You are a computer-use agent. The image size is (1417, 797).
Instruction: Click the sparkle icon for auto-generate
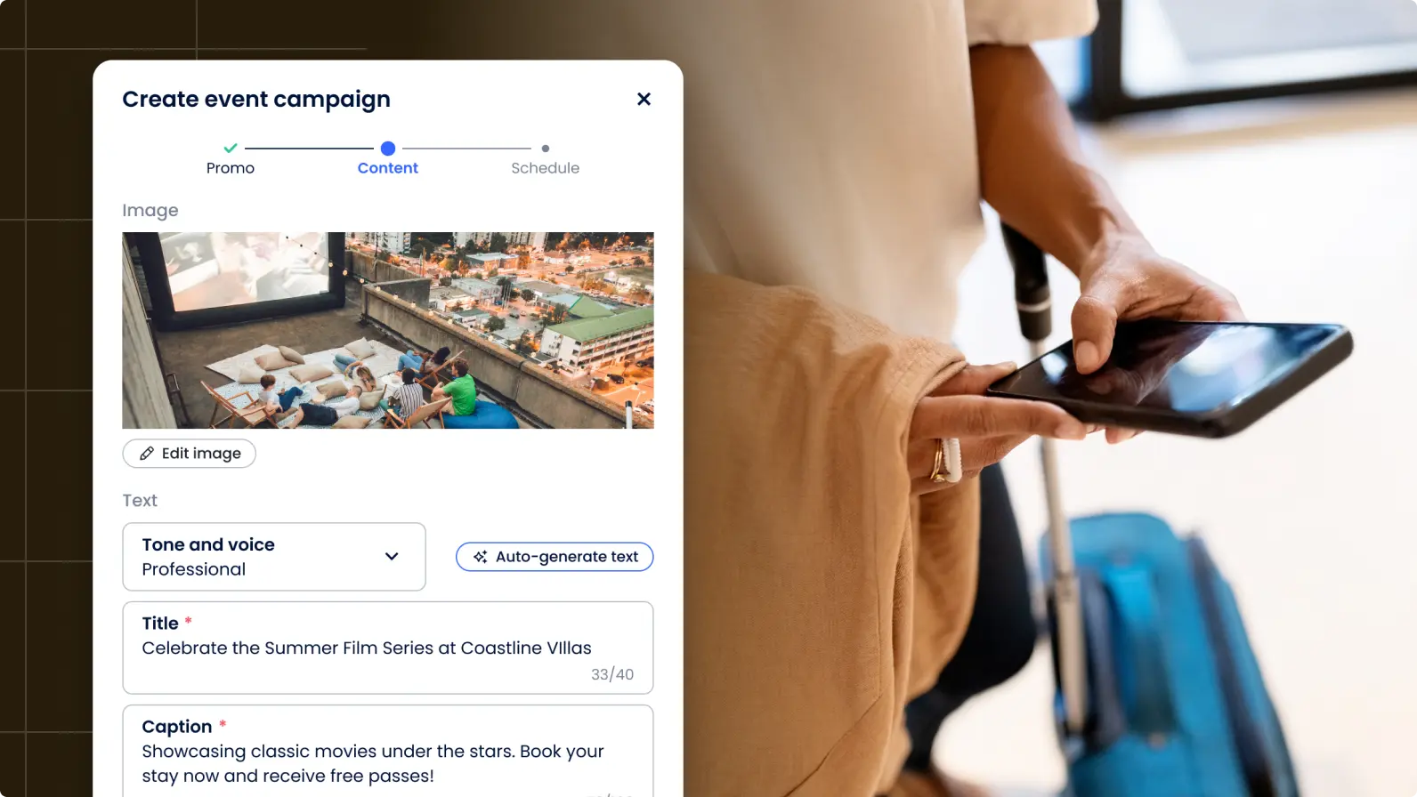pyautogui.click(x=480, y=557)
